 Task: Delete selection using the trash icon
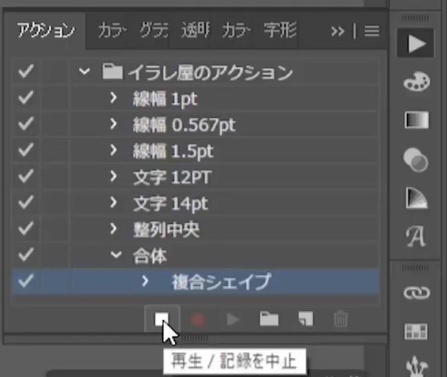(x=340, y=319)
